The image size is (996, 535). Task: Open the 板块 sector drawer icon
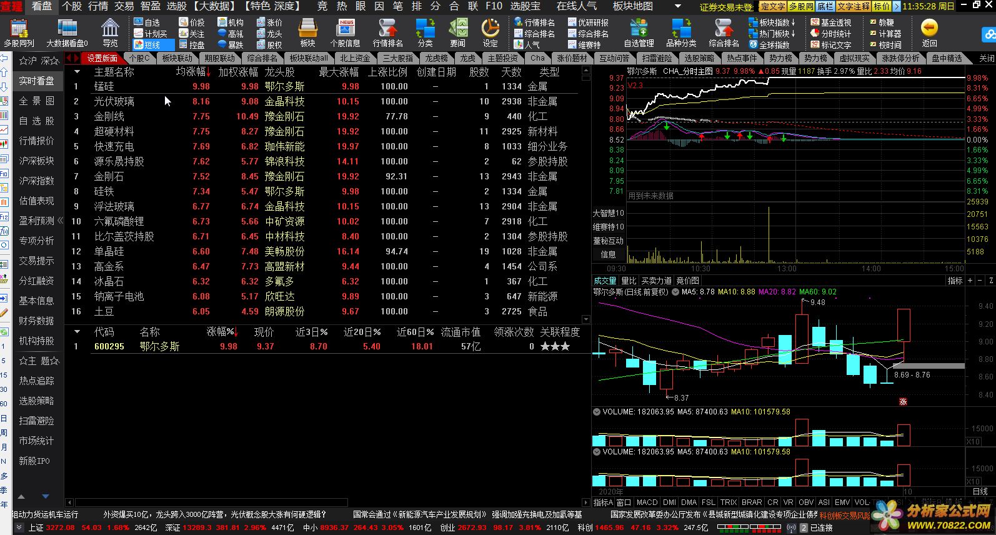click(307, 32)
